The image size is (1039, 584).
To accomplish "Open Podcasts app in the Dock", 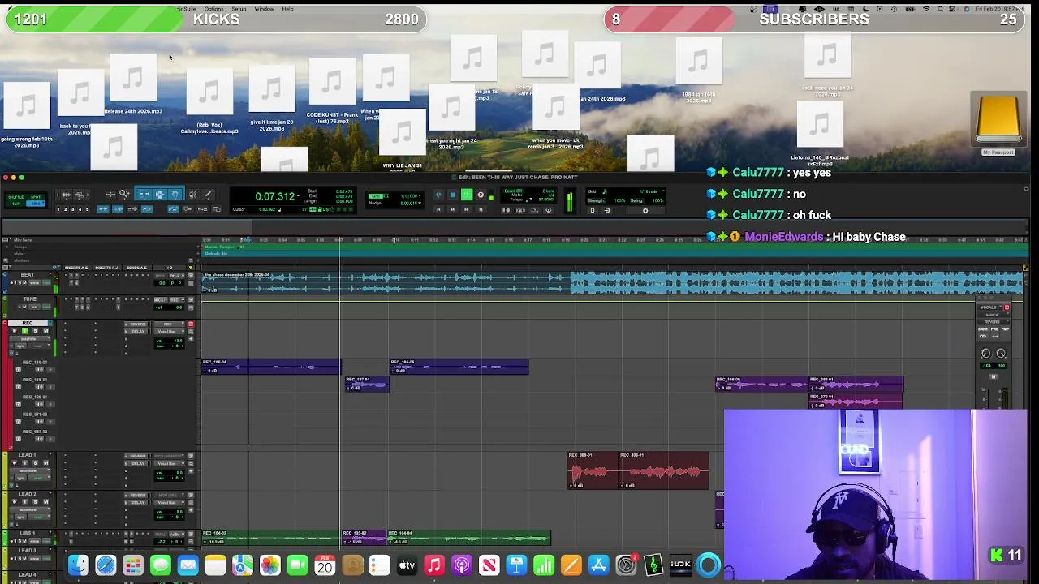I will [461, 565].
